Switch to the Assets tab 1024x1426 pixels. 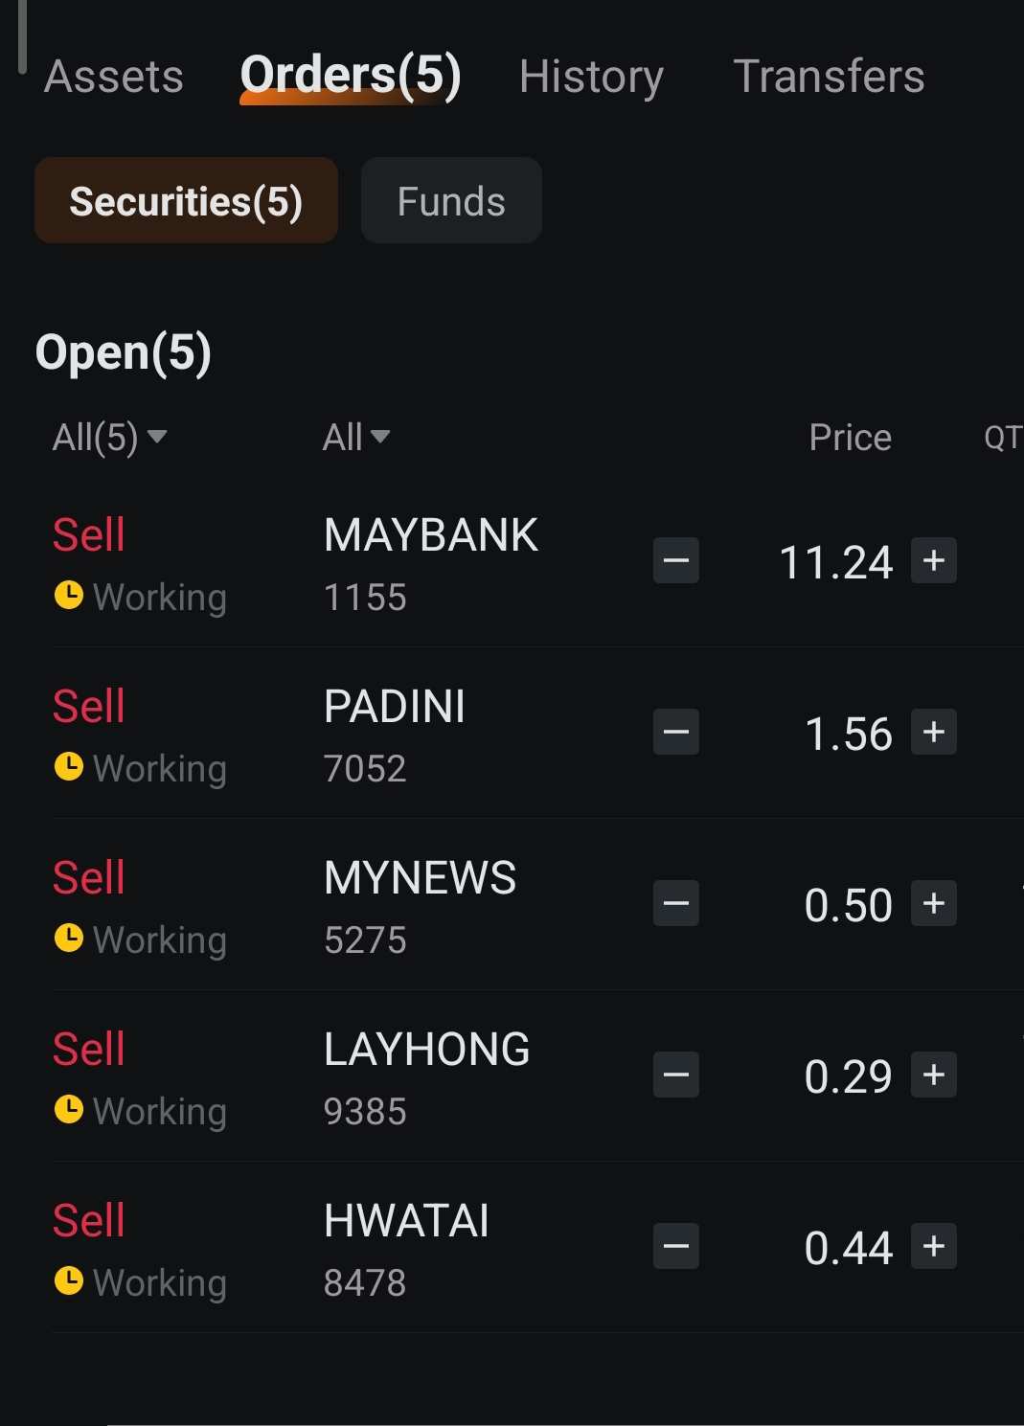pos(113,77)
